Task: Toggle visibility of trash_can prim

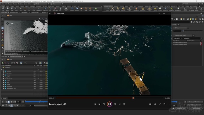Action: 4,86
